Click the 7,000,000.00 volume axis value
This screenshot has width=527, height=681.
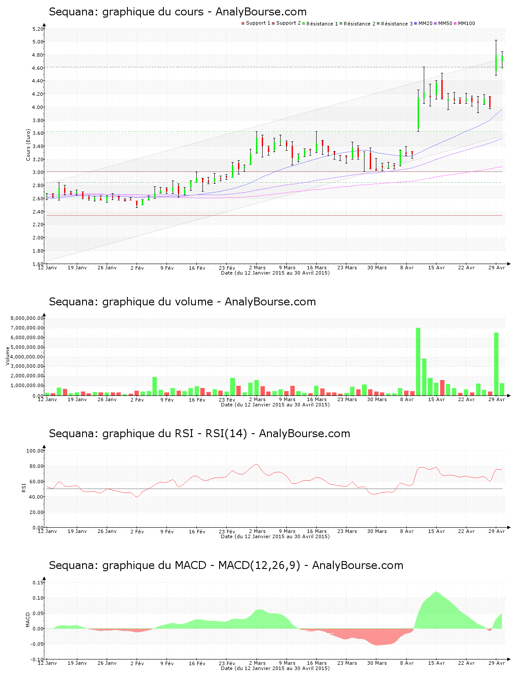pos(27,328)
